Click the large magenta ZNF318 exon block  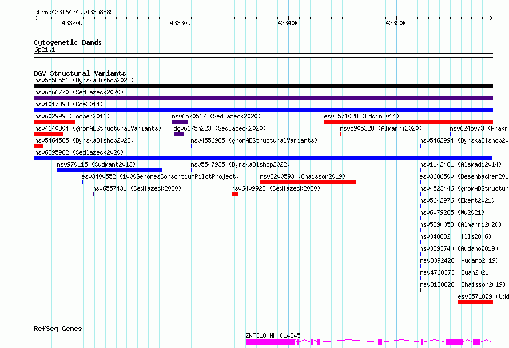[270, 342]
